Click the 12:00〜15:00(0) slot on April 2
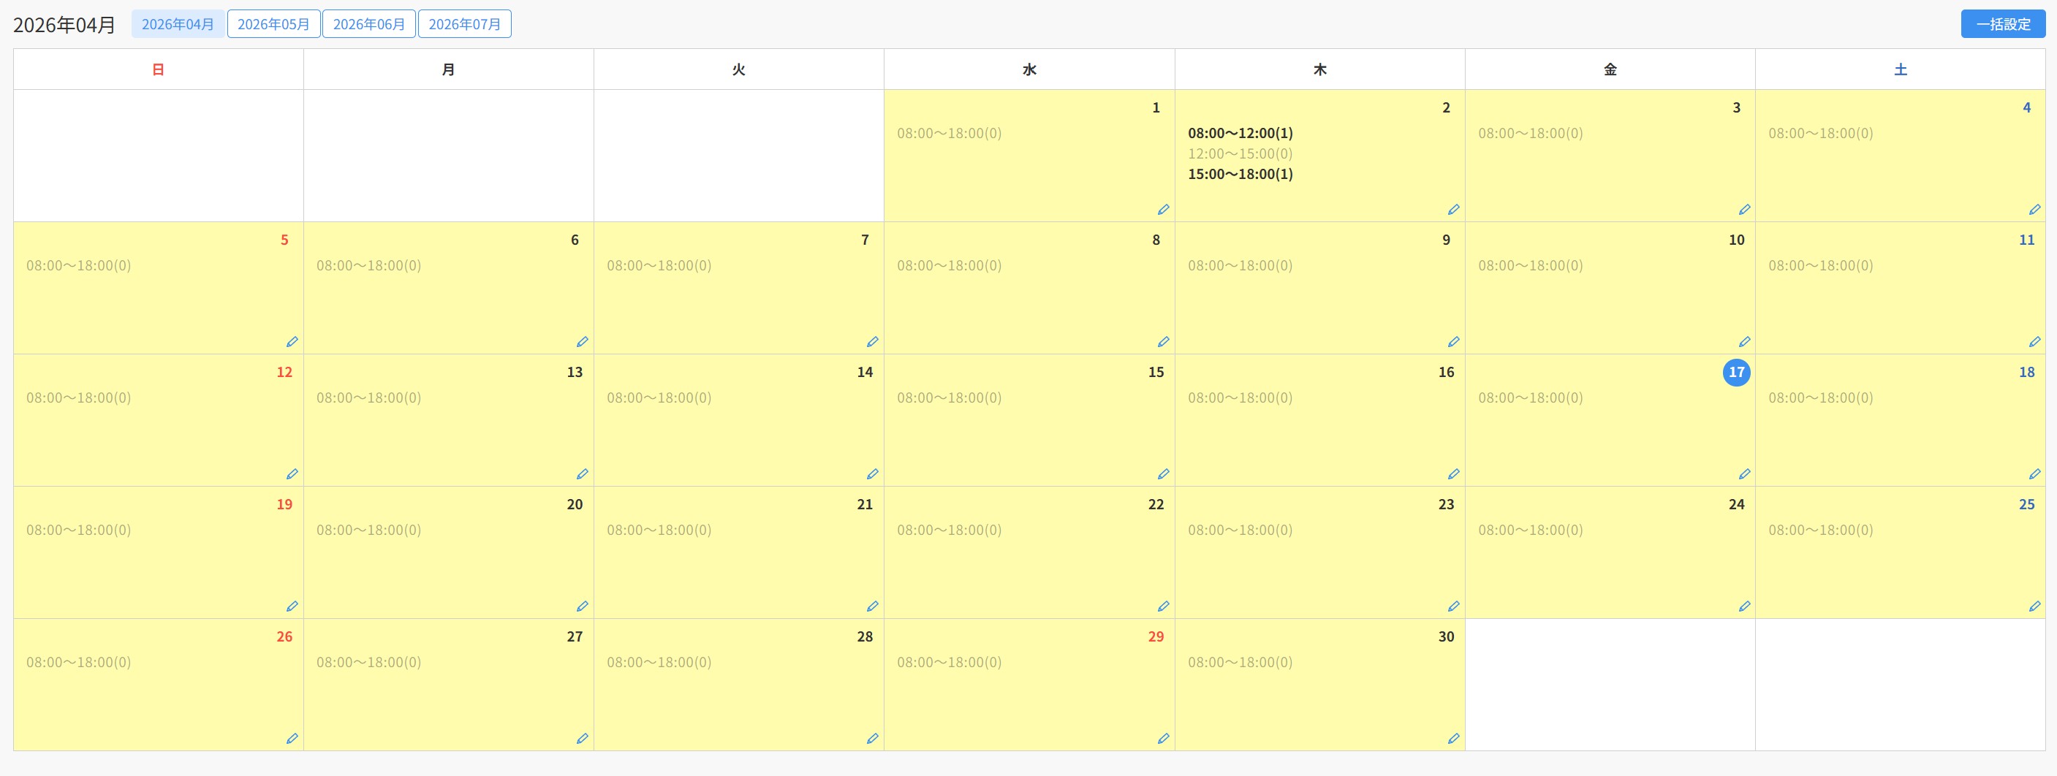 tap(1239, 154)
